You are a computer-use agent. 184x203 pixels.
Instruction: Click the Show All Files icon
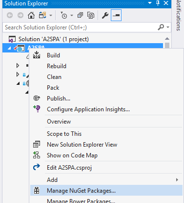click(x=91, y=15)
